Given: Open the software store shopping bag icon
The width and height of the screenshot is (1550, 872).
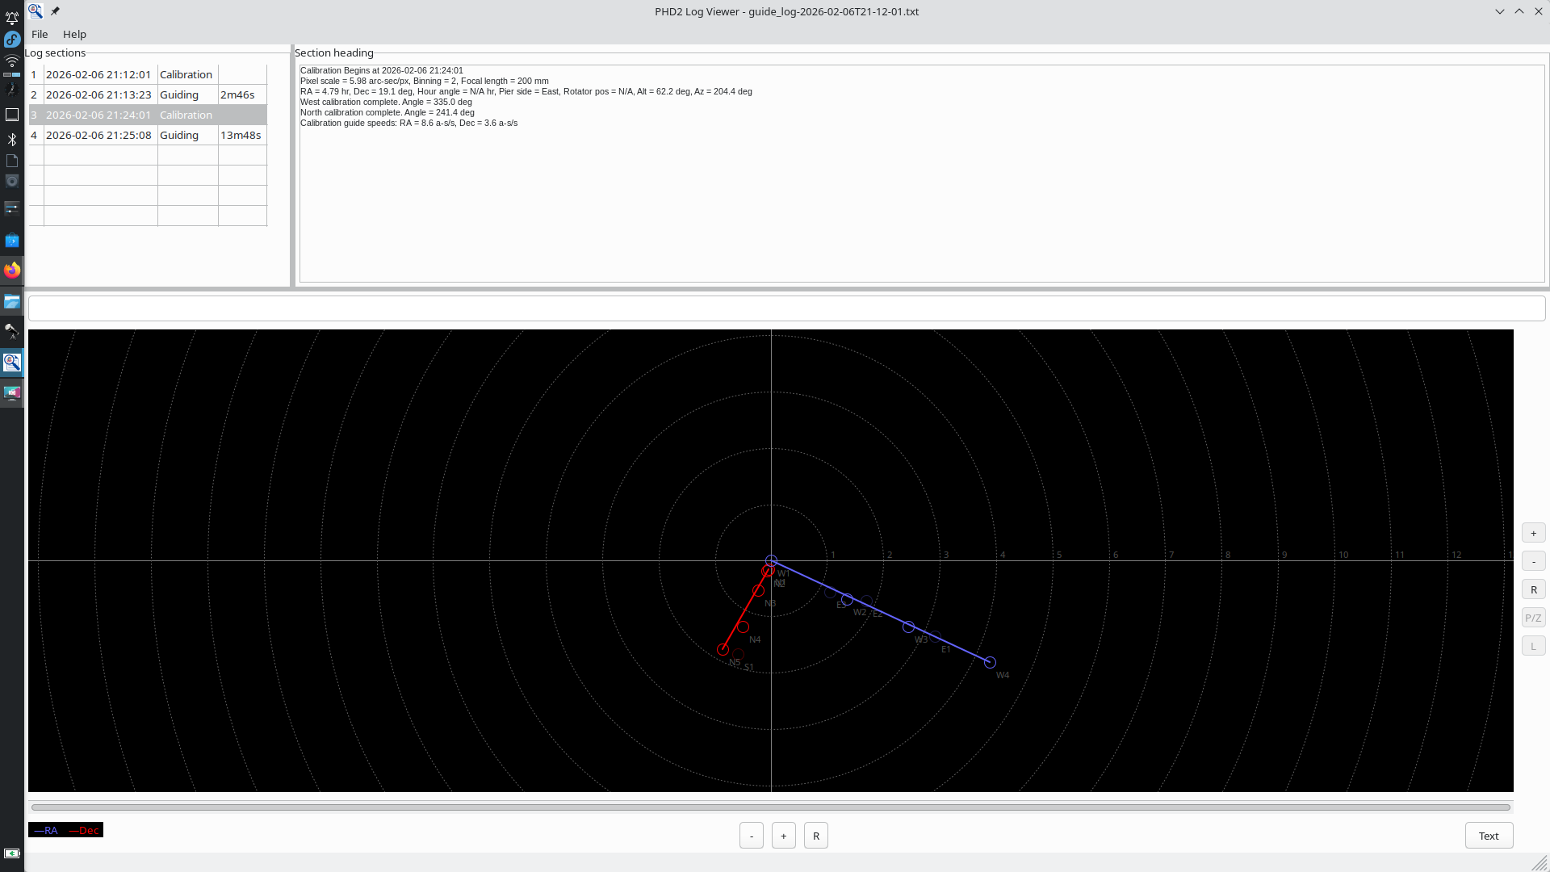Looking at the screenshot, I should point(12,241).
